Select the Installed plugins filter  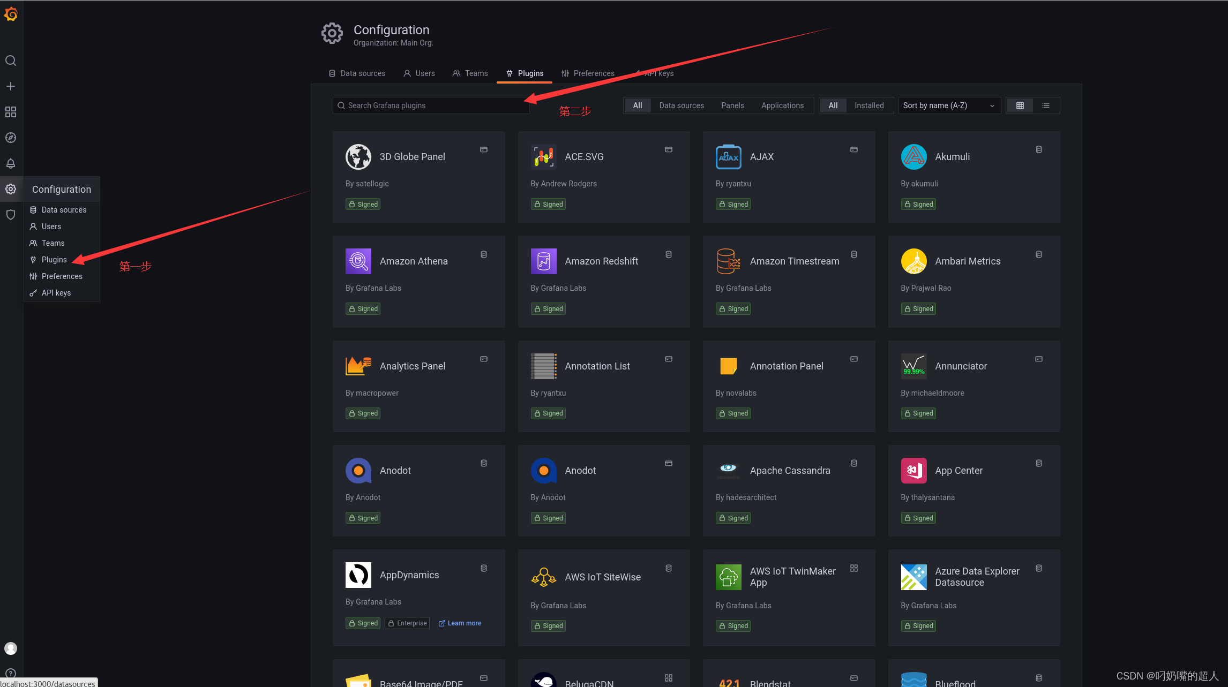tap(869, 105)
